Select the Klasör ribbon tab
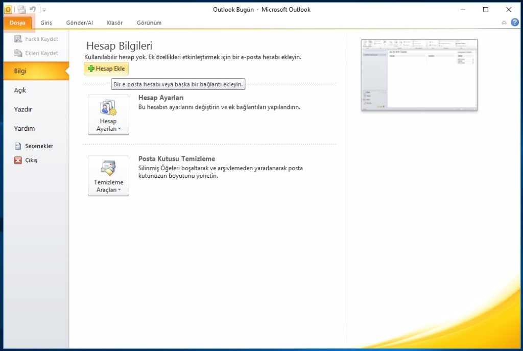This screenshot has width=523, height=351. [115, 22]
